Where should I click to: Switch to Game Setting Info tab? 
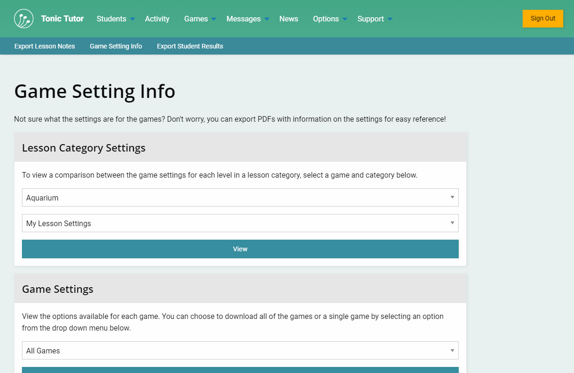click(x=116, y=46)
